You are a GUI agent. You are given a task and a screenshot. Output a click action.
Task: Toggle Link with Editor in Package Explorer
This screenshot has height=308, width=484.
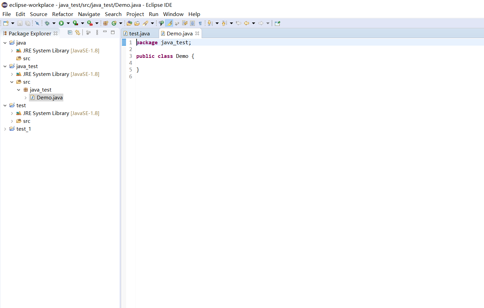[x=78, y=33]
